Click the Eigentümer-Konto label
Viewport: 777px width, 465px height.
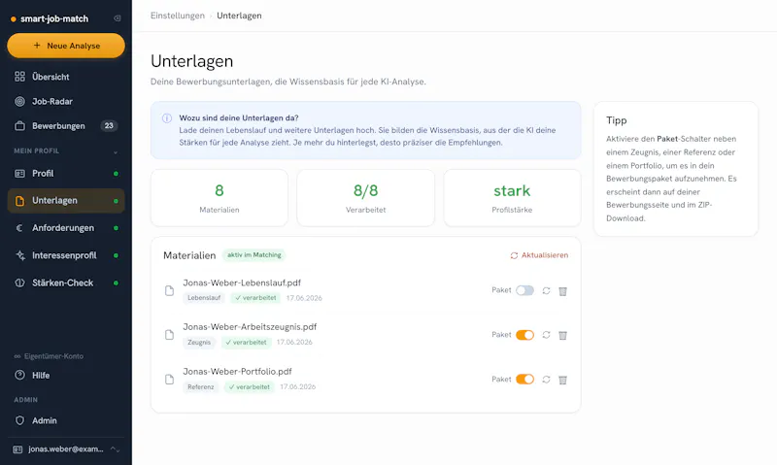[53, 356]
